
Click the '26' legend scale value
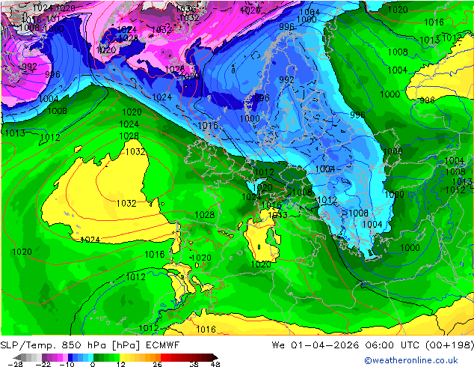(x=157, y=364)
